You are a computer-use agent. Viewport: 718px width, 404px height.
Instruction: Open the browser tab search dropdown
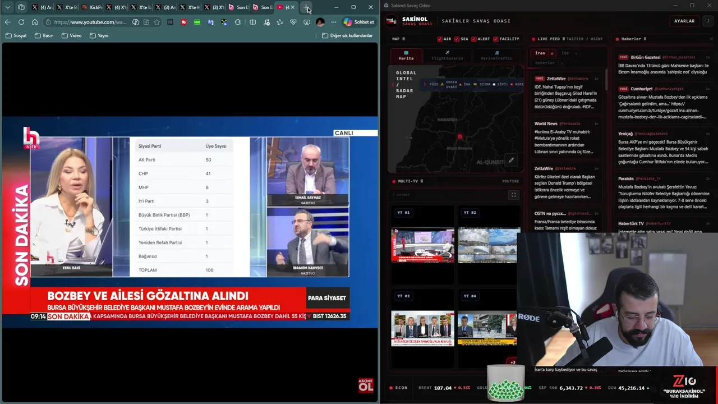(7, 7)
